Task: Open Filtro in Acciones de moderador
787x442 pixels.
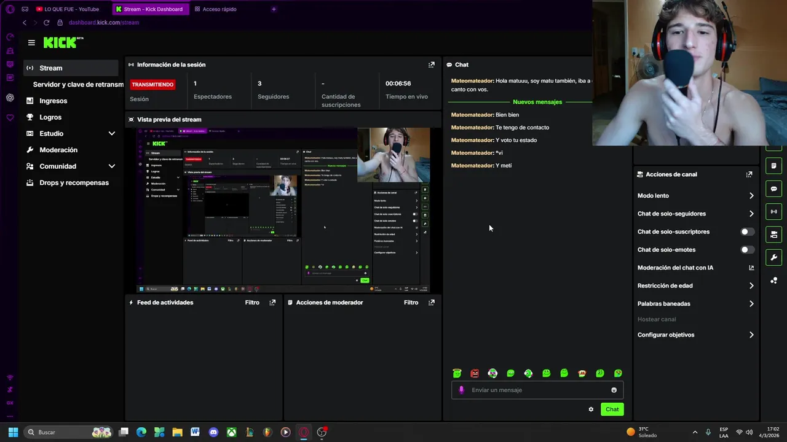Action: 411,302
